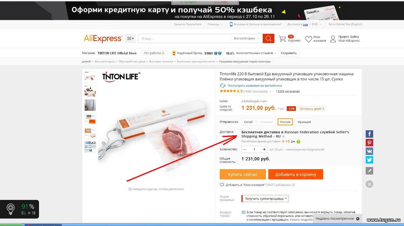Open the Получить купон продавца dropdown
The width and height of the screenshot is (404, 226).
(x=265, y=198)
